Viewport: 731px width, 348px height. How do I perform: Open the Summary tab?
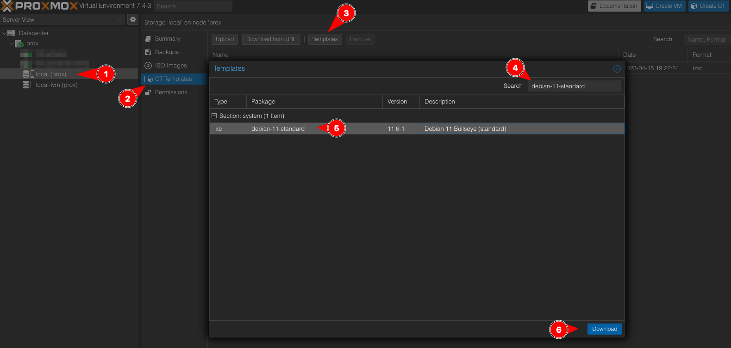click(x=174, y=39)
